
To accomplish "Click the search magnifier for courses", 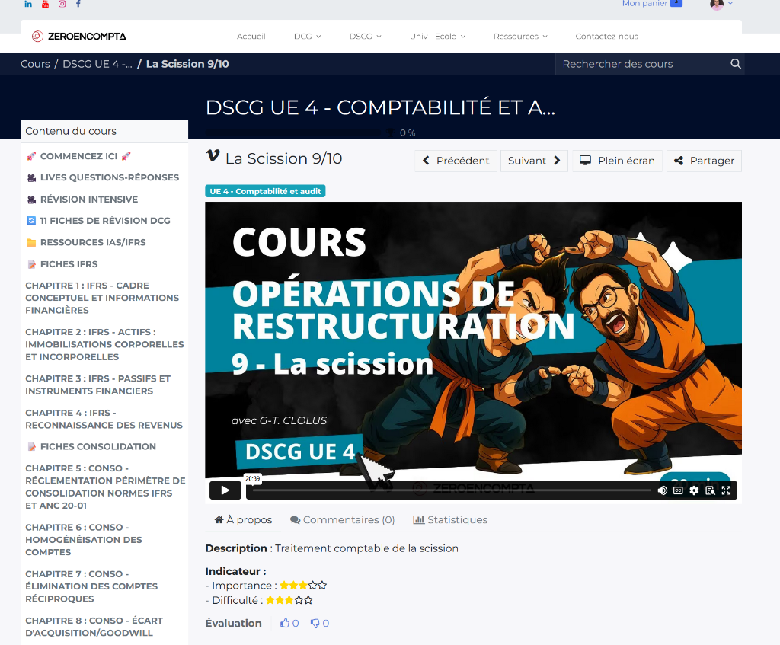I will click(734, 64).
